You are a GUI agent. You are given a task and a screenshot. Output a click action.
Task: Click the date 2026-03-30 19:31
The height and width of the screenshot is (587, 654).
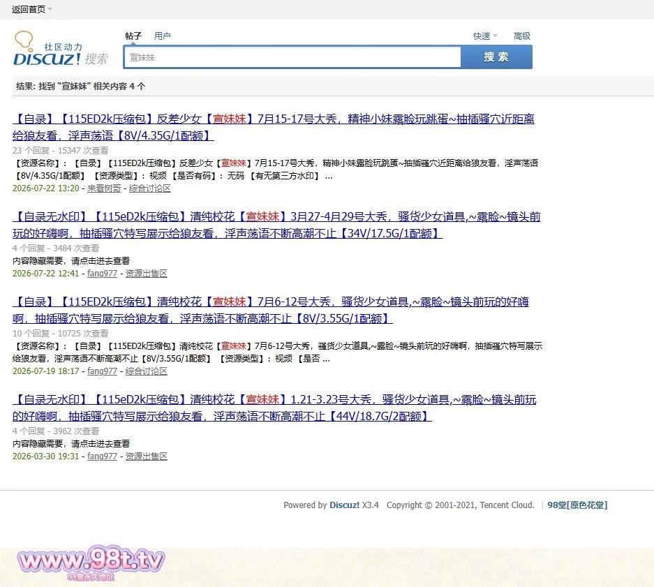tap(46, 456)
